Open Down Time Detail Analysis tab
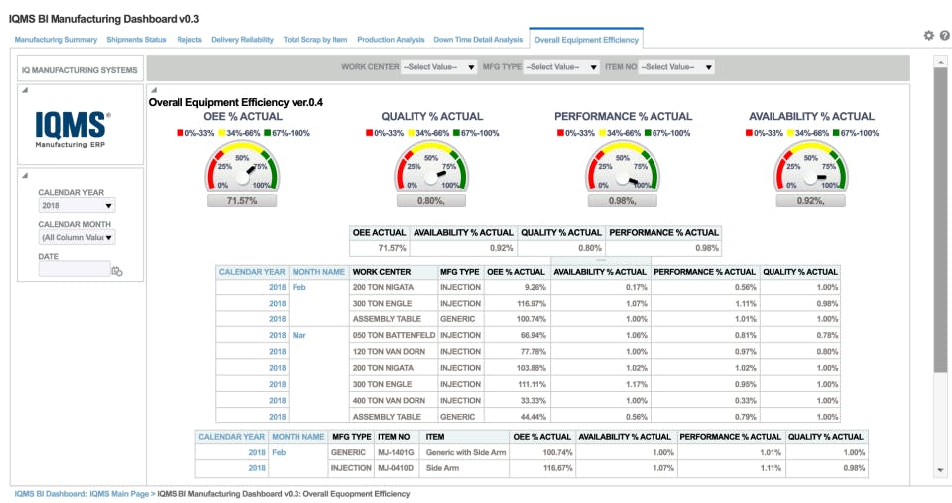Screen dimensions: 952x503 478,40
